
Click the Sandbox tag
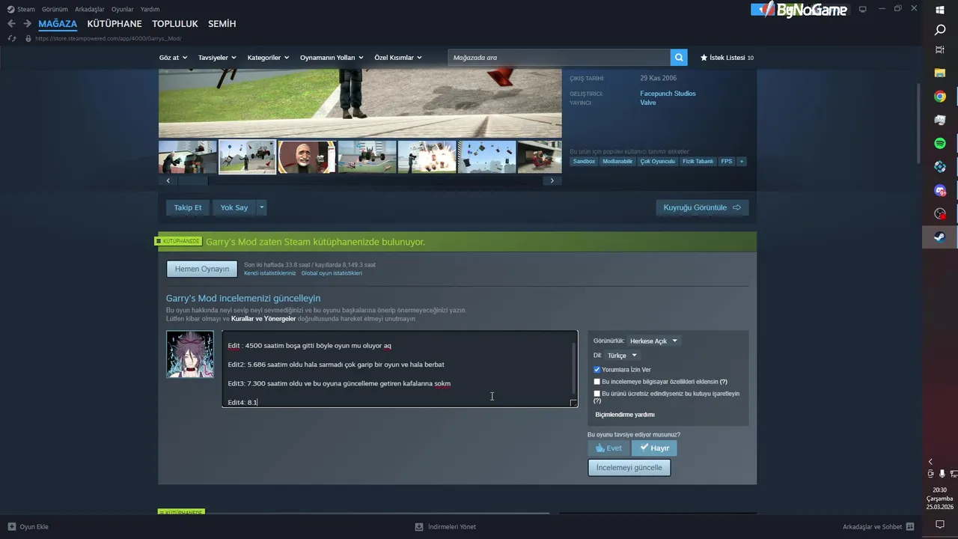click(585, 161)
